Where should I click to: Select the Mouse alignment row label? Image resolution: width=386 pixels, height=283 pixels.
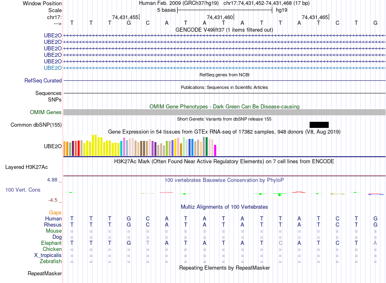tap(54, 231)
